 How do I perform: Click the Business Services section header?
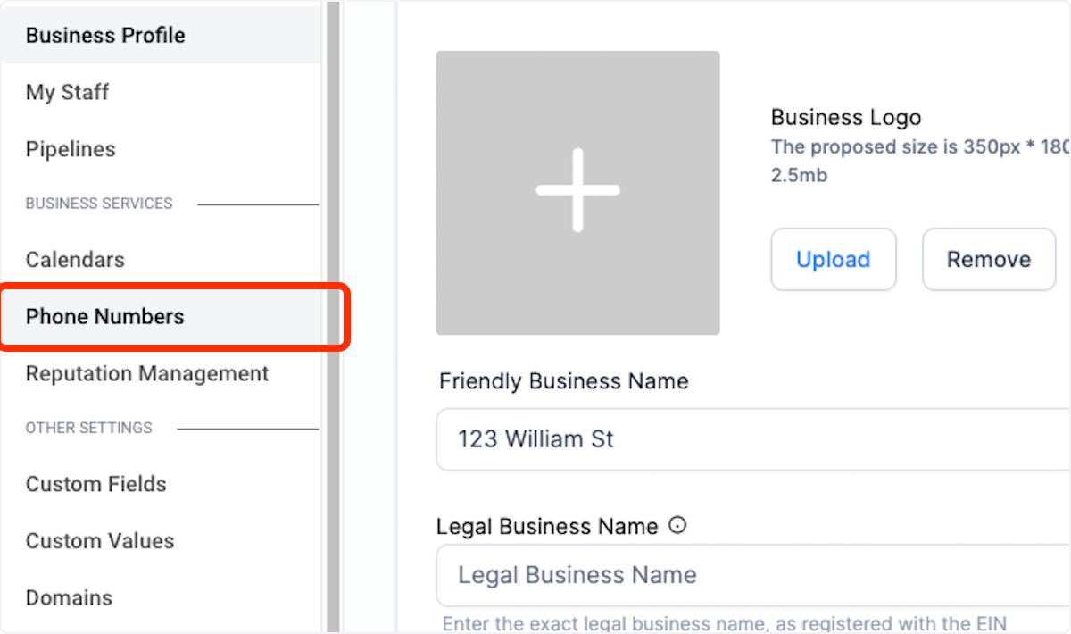[x=99, y=204]
